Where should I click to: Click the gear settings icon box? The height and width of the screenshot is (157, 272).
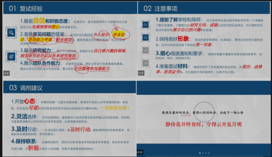pyautogui.click(x=11, y=57)
